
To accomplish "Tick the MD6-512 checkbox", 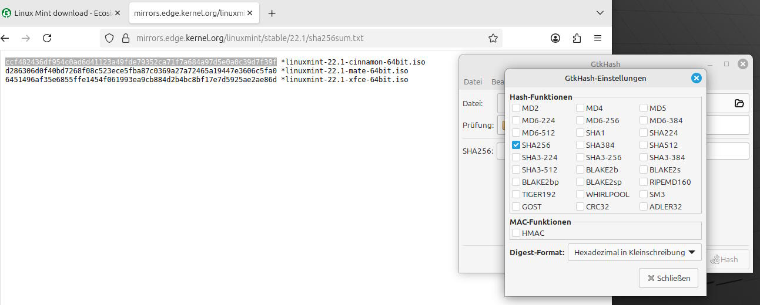I will pos(515,133).
